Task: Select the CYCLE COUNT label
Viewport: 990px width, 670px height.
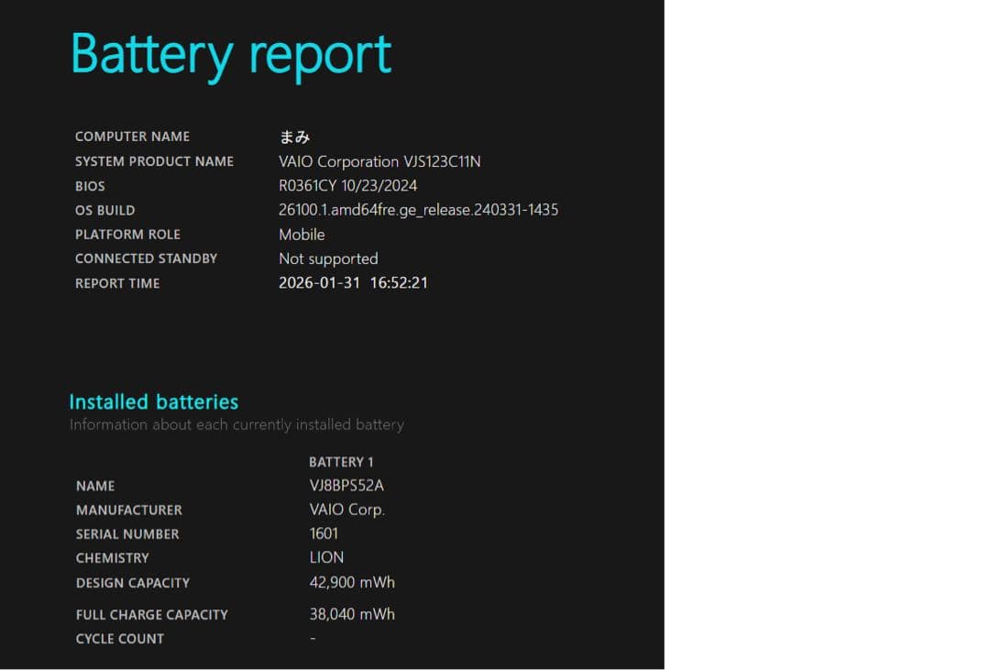Action: (x=119, y=639)
